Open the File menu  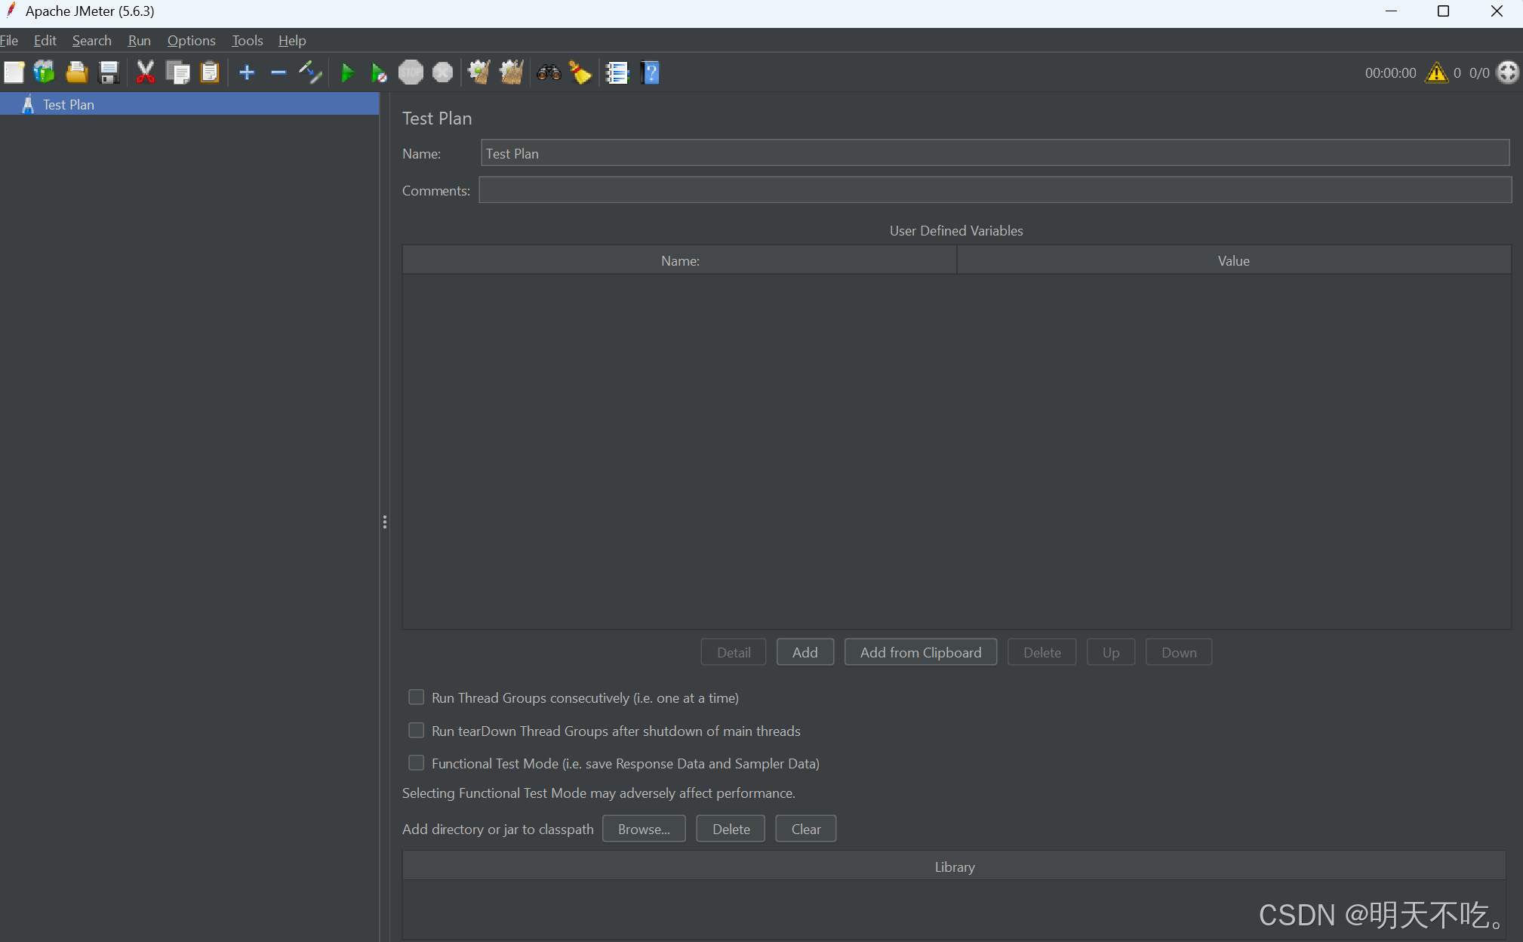pyautogui.click(x=9, y=40)
